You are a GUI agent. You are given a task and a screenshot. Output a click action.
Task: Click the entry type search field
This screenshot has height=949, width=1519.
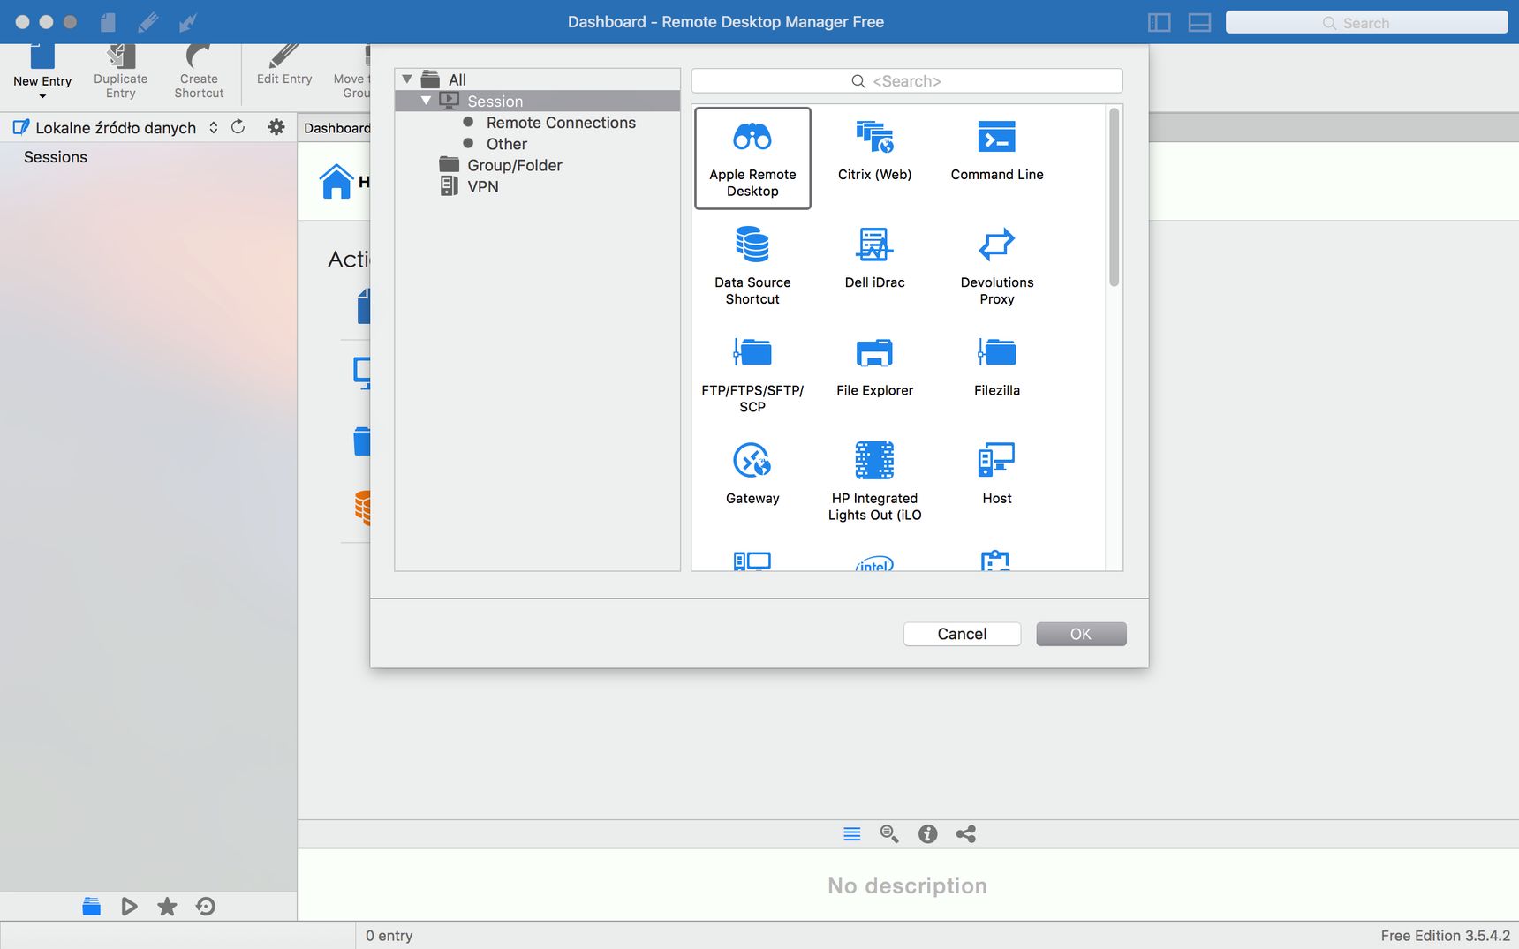point(907,81)
